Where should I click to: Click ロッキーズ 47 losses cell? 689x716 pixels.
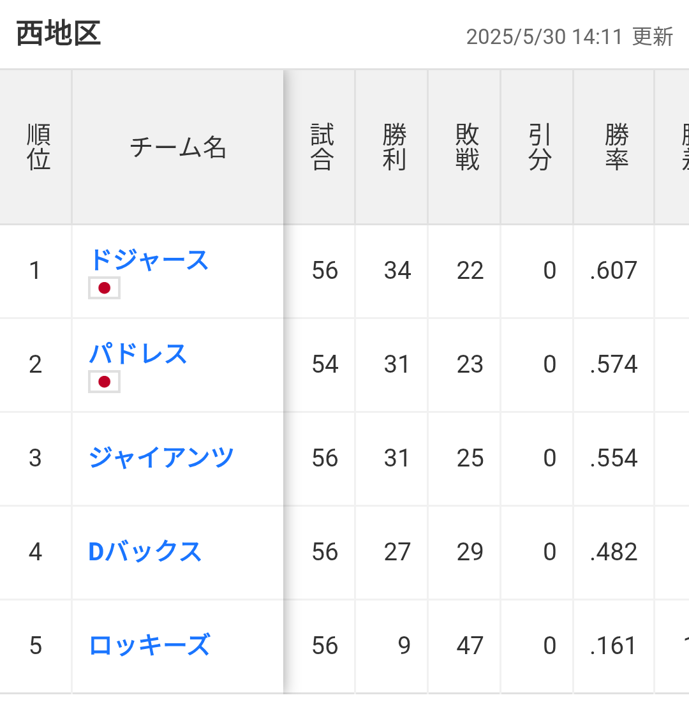[x=470, y=646]
